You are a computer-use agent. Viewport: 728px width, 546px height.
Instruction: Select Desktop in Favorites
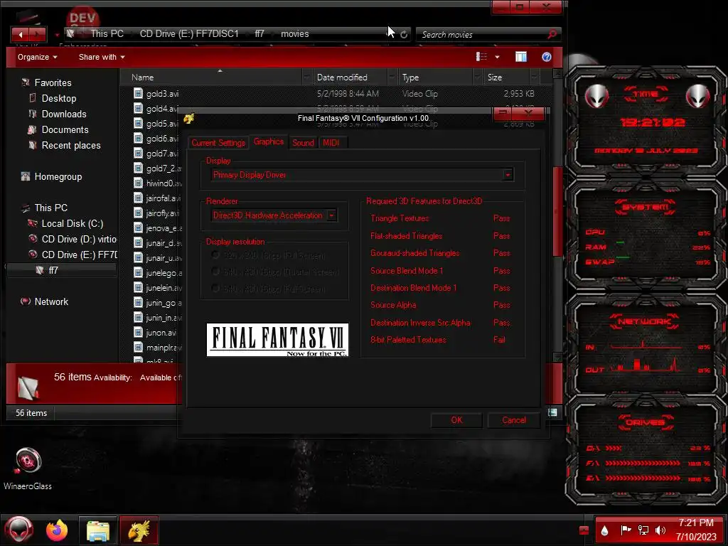59,98
